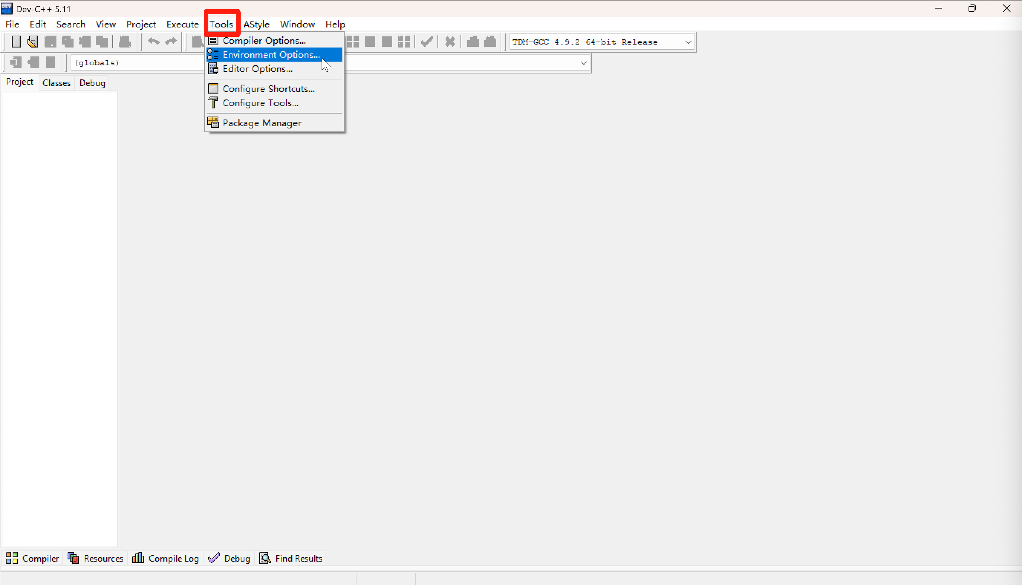Choose Editor Options from Tools menu

[257, 69]
